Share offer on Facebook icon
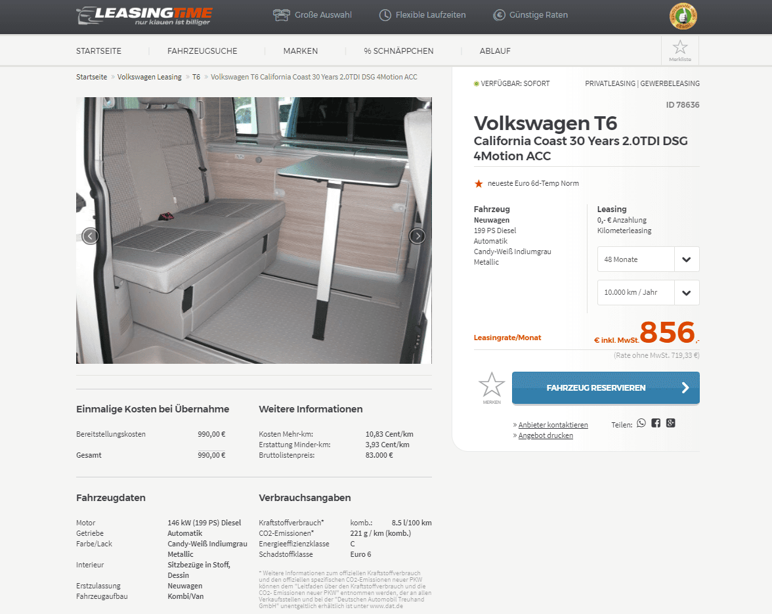 point(656,423)
